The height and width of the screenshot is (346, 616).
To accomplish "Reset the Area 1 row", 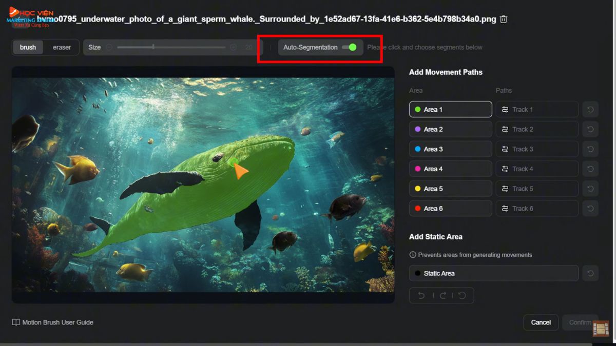I will [x=590, y=109].
